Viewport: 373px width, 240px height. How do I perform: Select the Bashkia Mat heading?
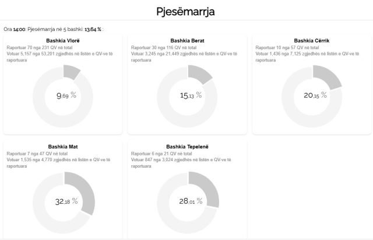tap(62, 146)
